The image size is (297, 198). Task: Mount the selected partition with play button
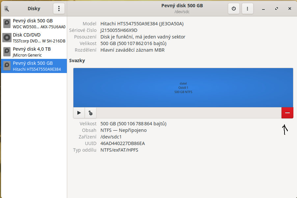coord(79,113)
